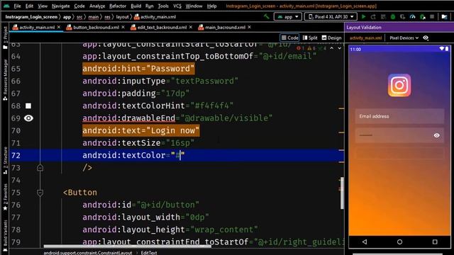Open the Structure tool window
Viewport: 454px width, 255px height.
(x=5, y=161)
